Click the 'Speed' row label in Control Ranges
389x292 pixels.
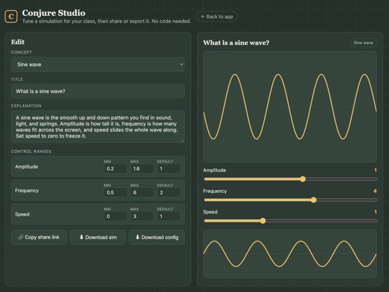click(x=22, y=214)
